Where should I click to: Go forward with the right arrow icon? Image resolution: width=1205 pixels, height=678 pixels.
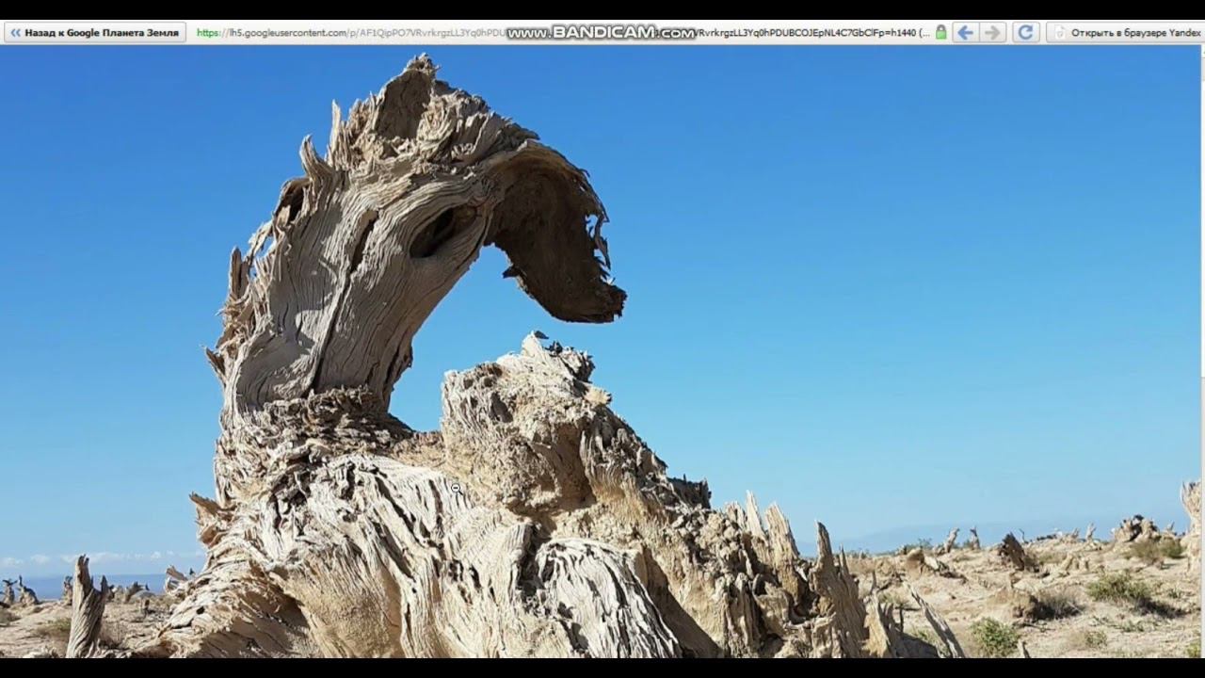point(993,33)
